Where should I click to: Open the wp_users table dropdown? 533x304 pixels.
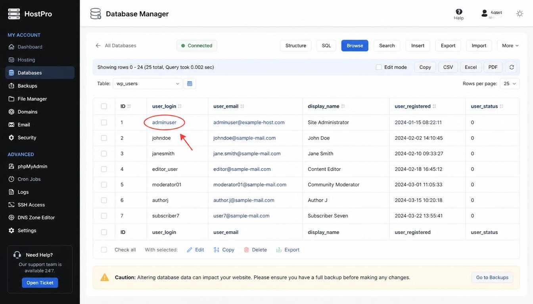click(x=148, y=84)
